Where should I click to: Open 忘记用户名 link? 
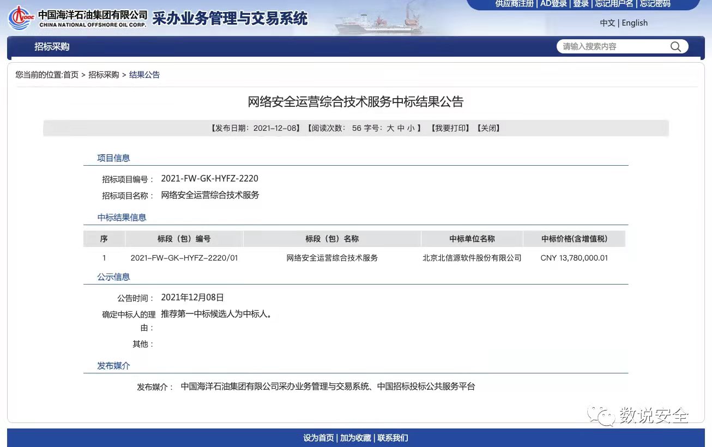coord(614,4)
